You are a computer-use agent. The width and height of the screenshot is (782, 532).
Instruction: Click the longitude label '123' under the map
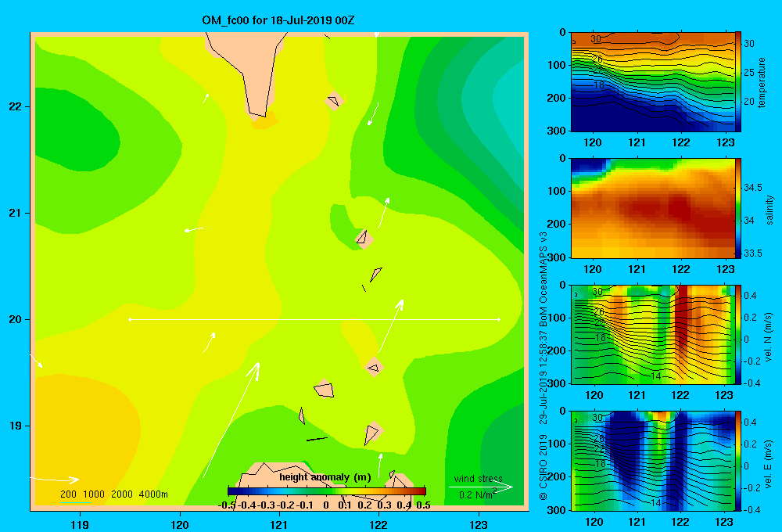click(479, 524)
